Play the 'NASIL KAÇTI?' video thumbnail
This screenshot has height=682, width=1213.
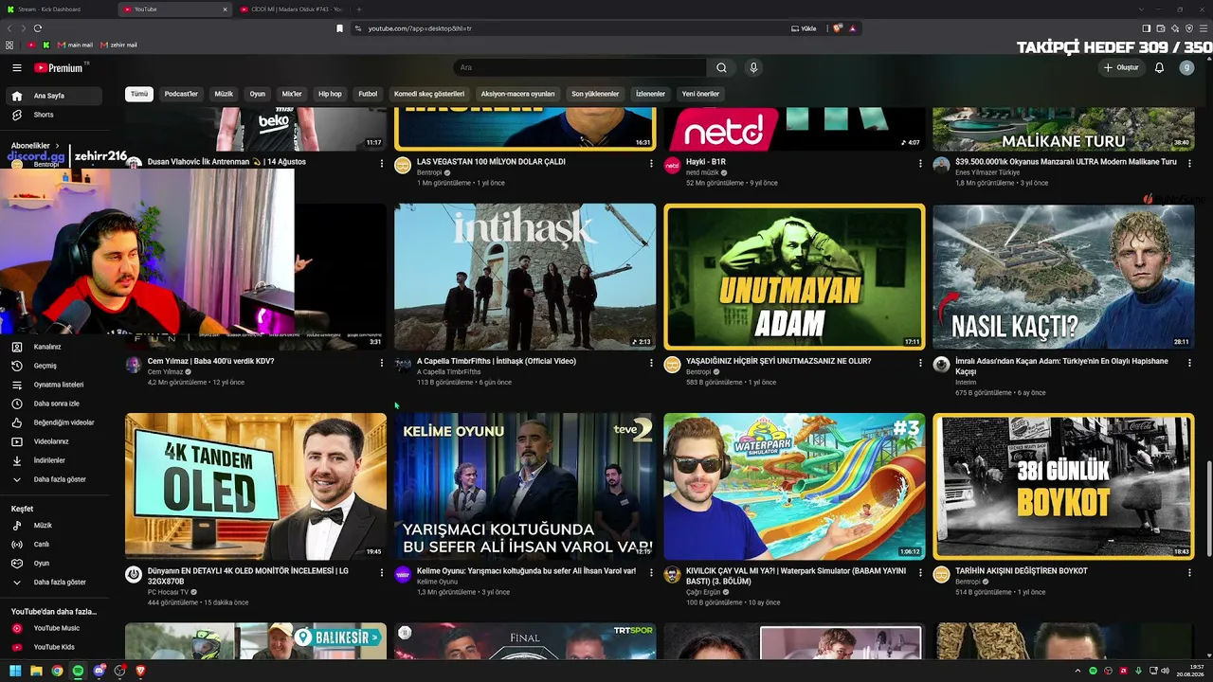pyautogui.click(x=1063, y=277)
